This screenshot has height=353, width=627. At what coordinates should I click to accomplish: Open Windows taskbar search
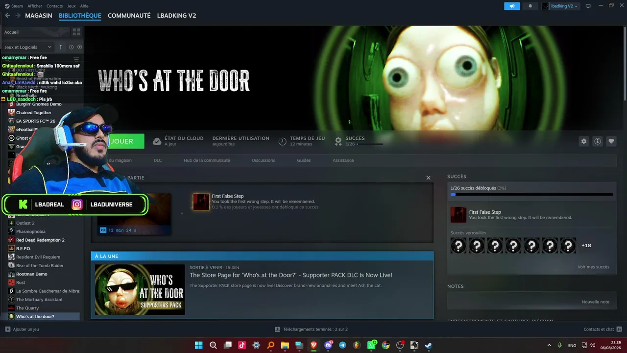(x=213, y=345)
